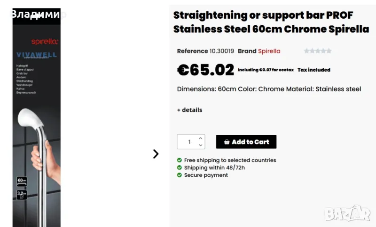Viewport: 376px width, 227px height.
Task: Click the shopping basket icon in Add to Cart
Action: [227, 142]
